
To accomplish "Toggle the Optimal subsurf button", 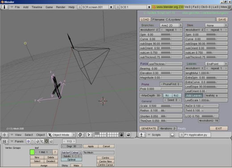I will pos(71,160).
